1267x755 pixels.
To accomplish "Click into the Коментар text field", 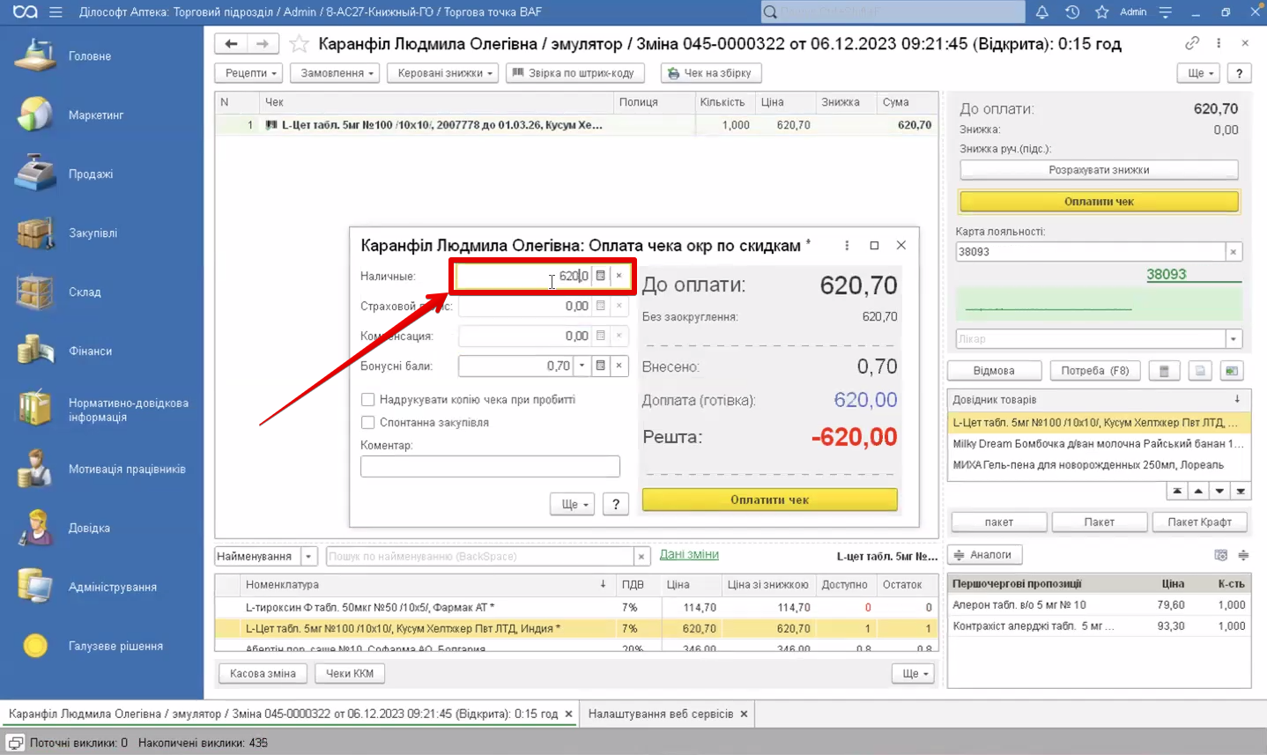I will (490, 466).
